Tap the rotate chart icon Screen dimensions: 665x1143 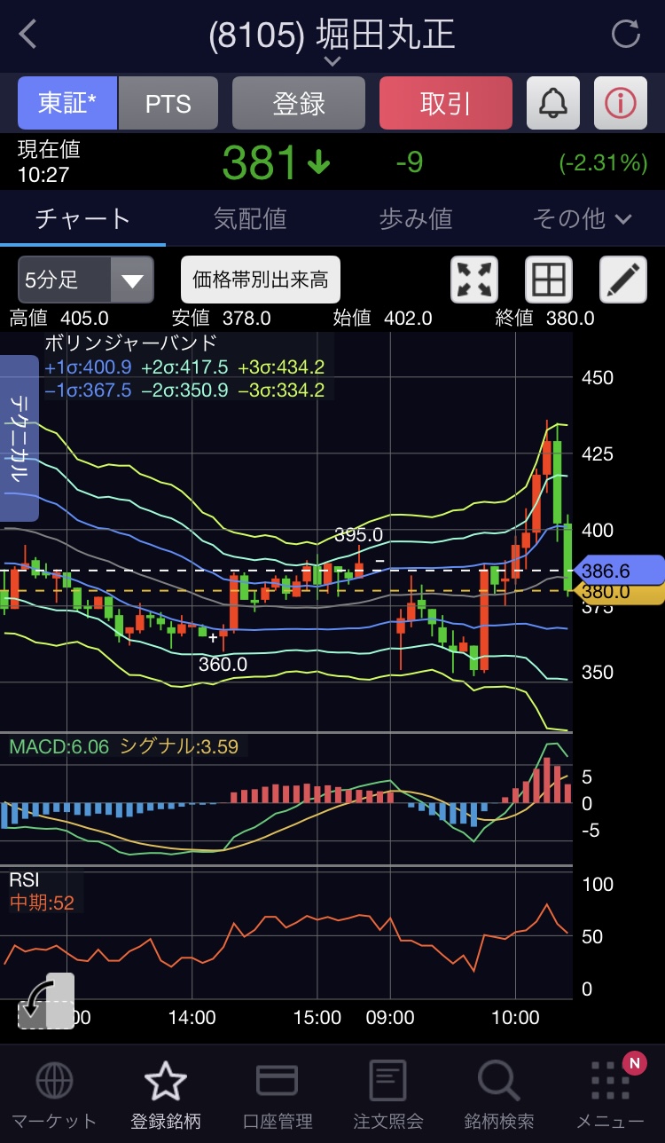46,1001
